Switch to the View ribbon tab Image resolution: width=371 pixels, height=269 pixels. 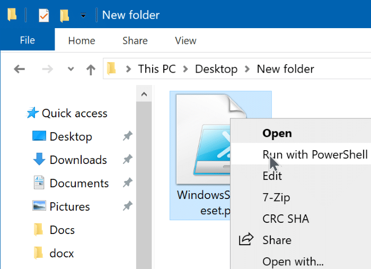(x=185, y=40)
